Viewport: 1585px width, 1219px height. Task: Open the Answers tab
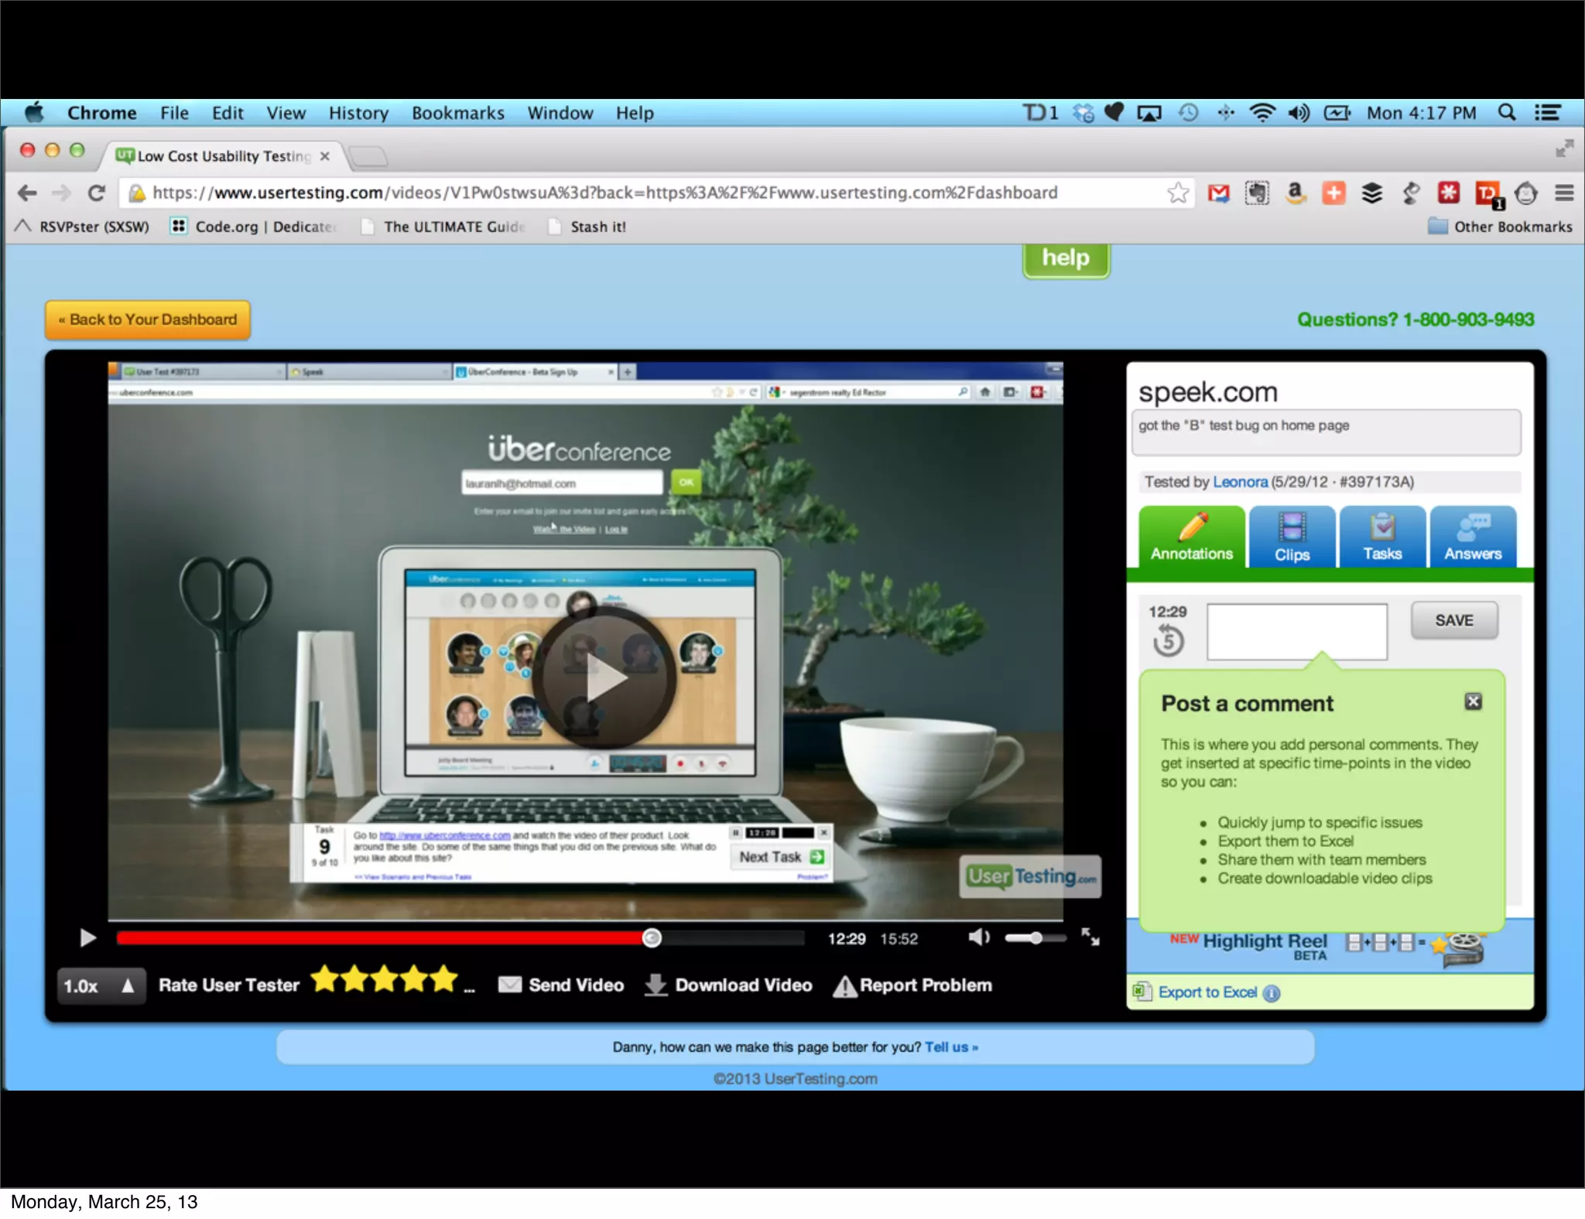(x=1472, y=538)
